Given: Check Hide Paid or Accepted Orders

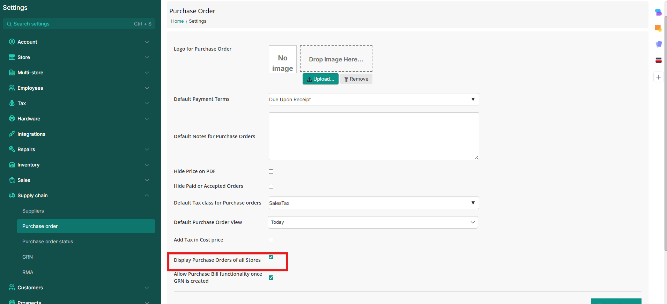Looking at the screenshot, I should click(x=271, y=186).
